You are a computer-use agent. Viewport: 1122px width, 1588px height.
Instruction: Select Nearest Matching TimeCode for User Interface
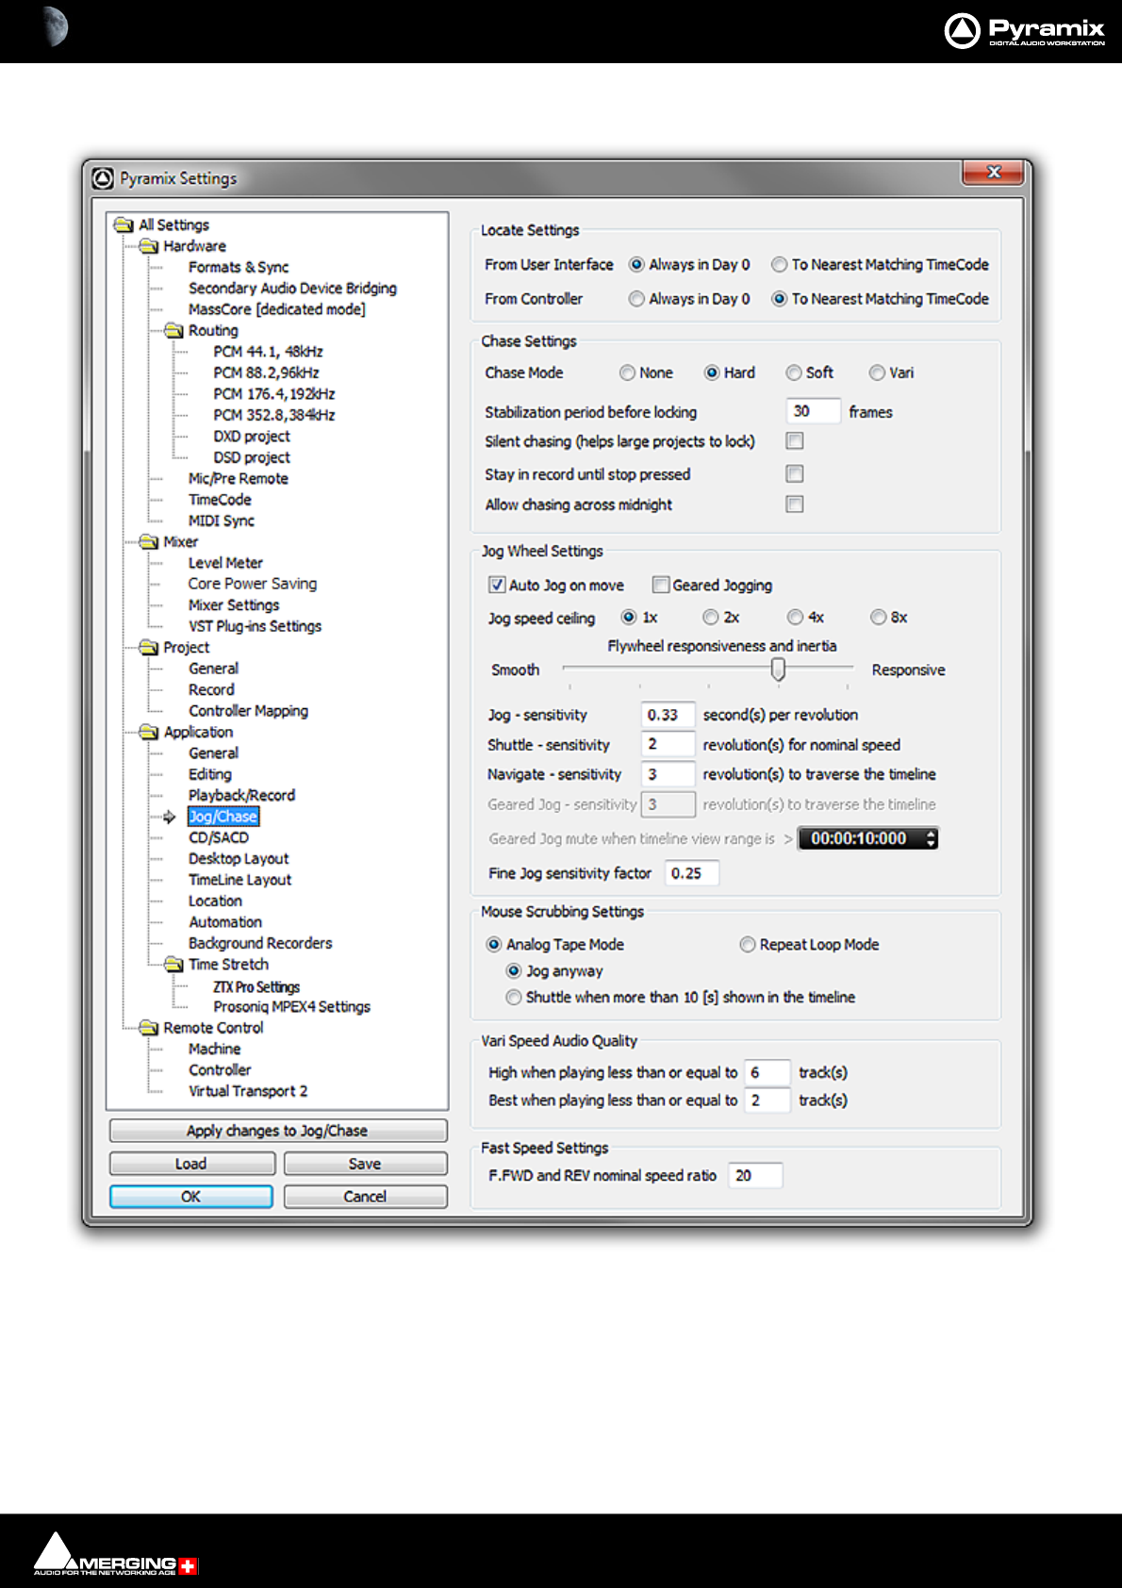coord(780,265)
